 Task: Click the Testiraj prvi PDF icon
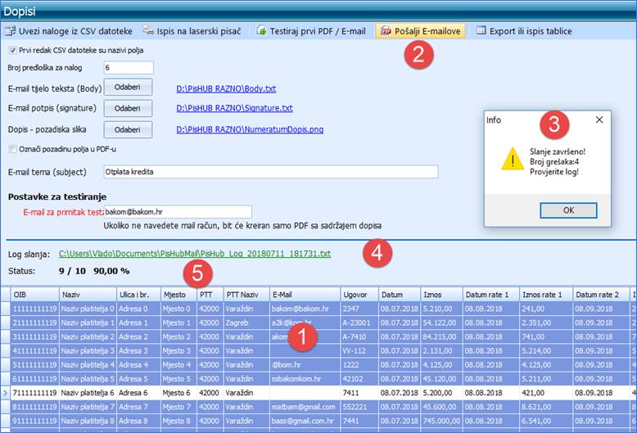coord(261,31)
